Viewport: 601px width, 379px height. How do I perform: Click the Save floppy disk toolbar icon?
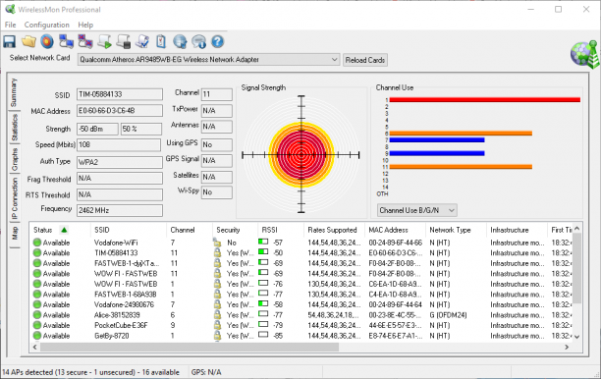pyautogui.click(x=9, y=41)
